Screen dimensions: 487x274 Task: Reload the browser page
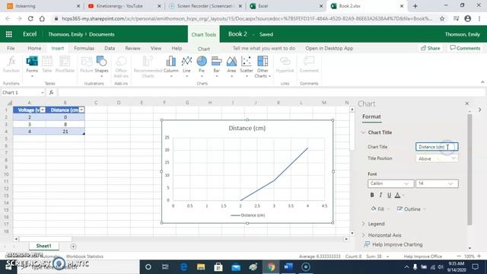pos(30,18)
